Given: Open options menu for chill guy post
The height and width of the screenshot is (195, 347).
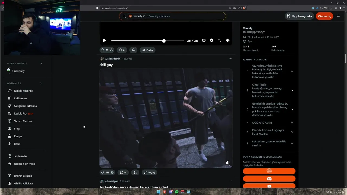Looking at the screenshot, I should (x=231, y=58).
